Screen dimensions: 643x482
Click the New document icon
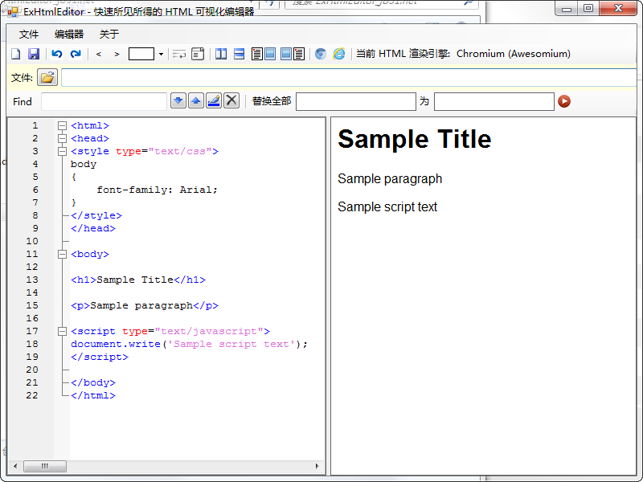point(15,54)
